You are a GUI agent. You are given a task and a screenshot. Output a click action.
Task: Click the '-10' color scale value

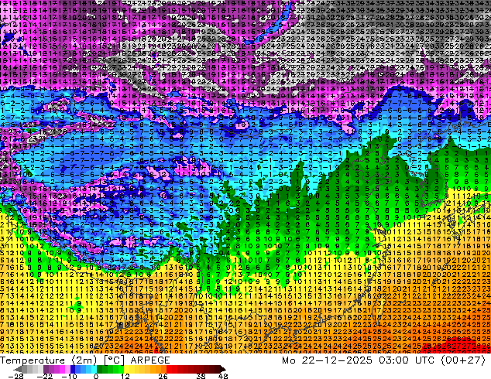[69, 376]
